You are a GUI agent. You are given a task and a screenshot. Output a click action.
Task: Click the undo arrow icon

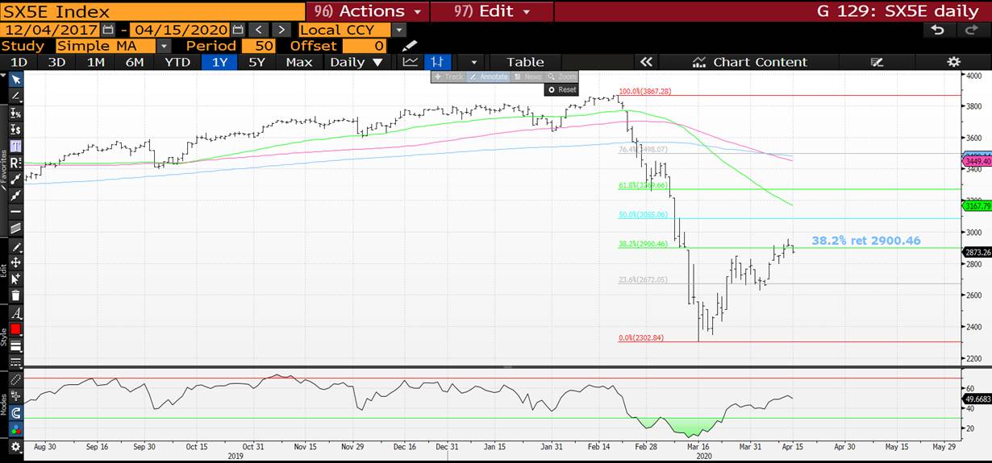pyautogui.click(x=937, y=30)
